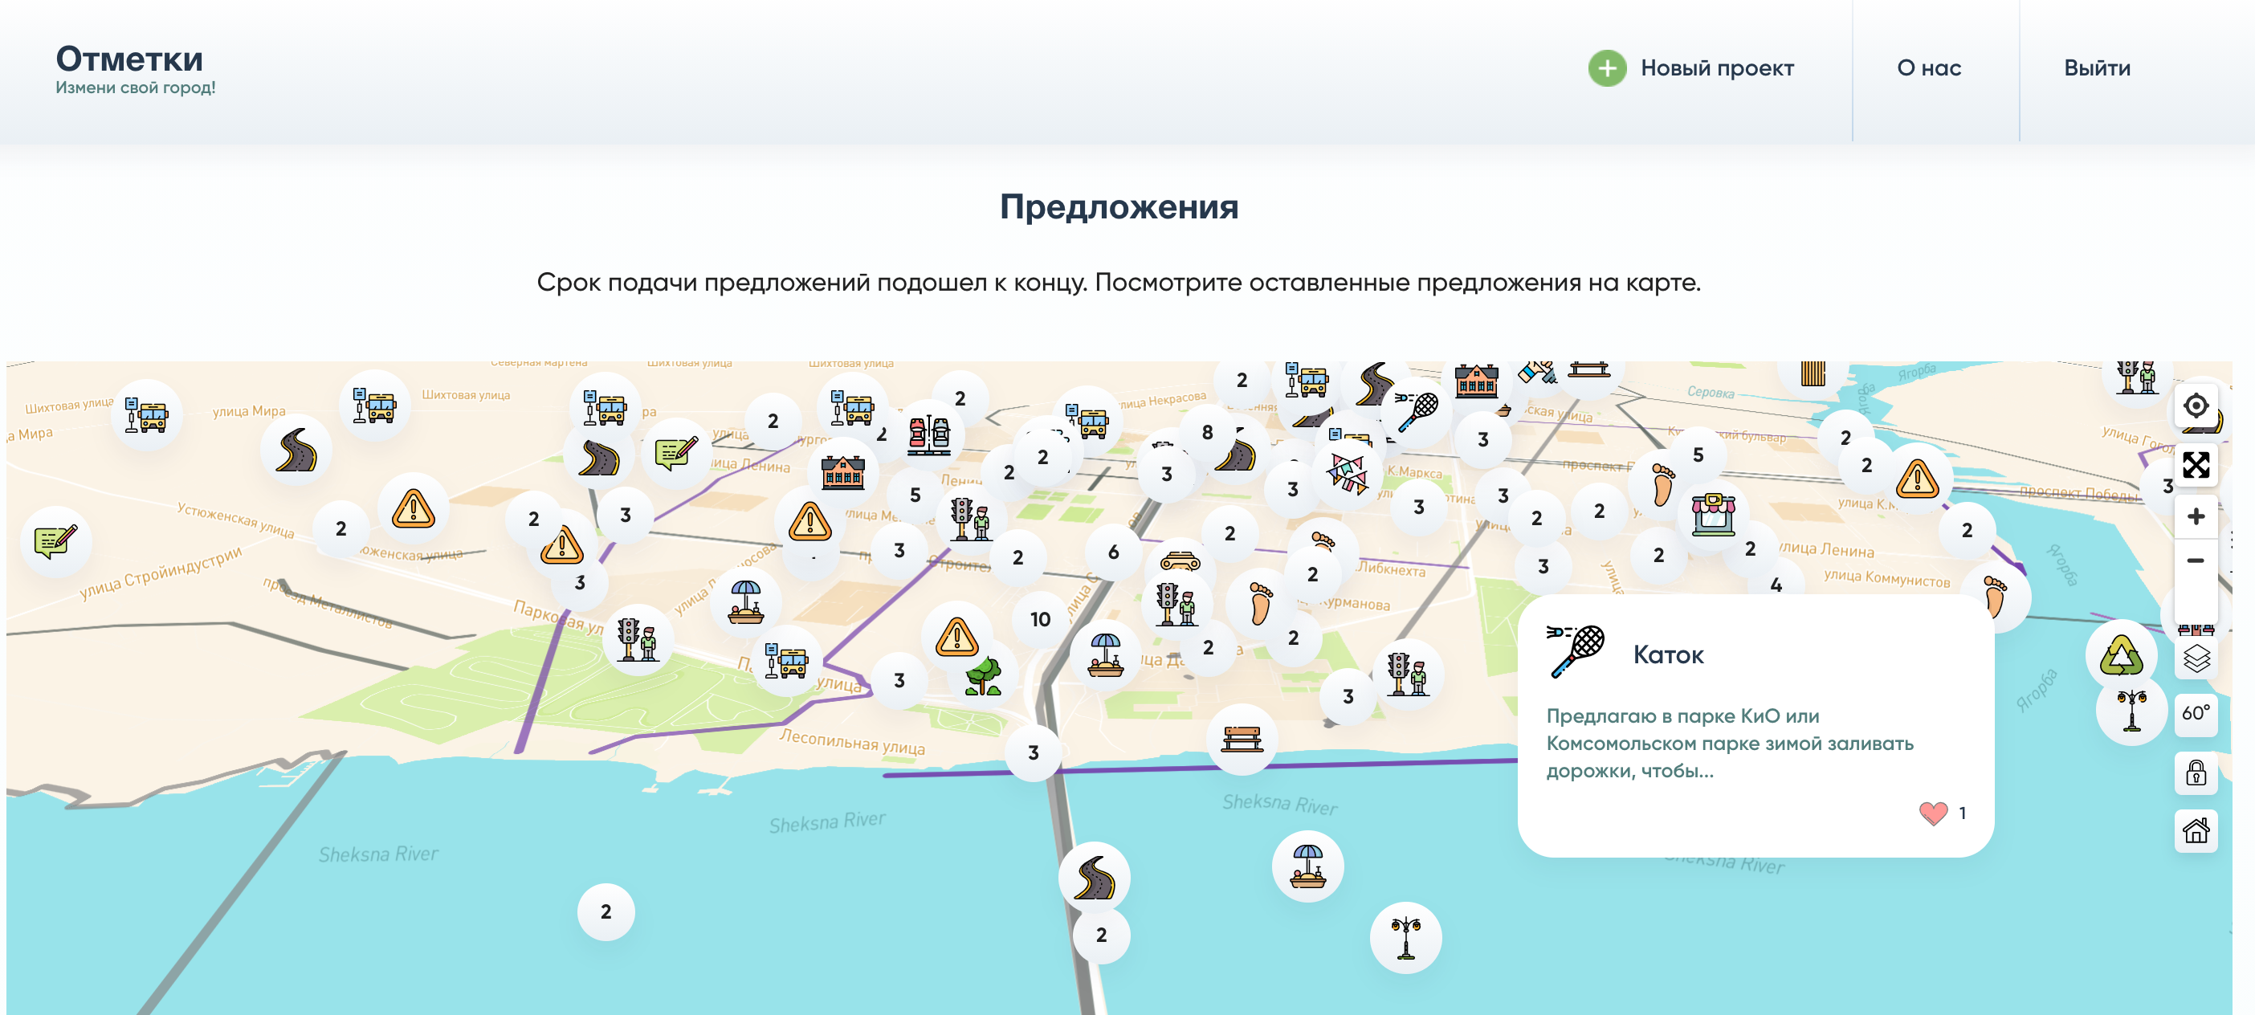Select the parking cars marker
Image resolution: width=2255 pixels, height=1015 pixels.
coord(930,434)
